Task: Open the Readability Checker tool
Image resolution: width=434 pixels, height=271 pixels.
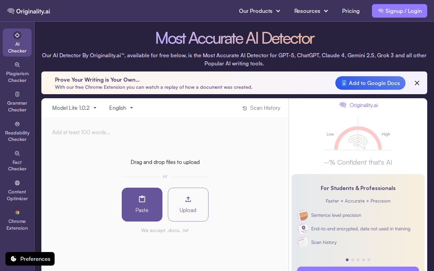Action: pos(17,131)
